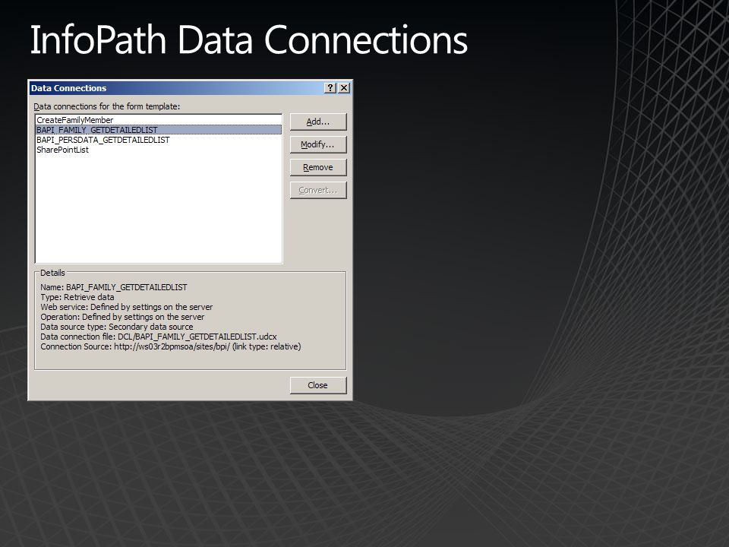
Task: Click 'Data source type: Secondary data source'
Action: [x=117, y=327]
